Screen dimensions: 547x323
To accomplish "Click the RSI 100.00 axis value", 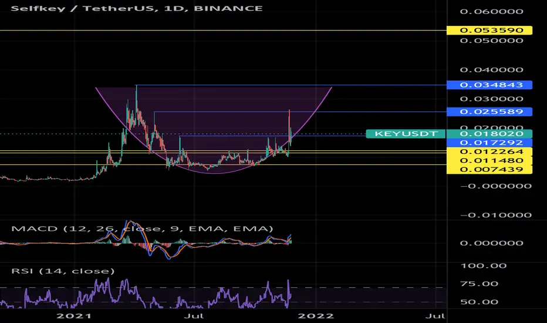I will pyautogui.click(x=484, y=265).
